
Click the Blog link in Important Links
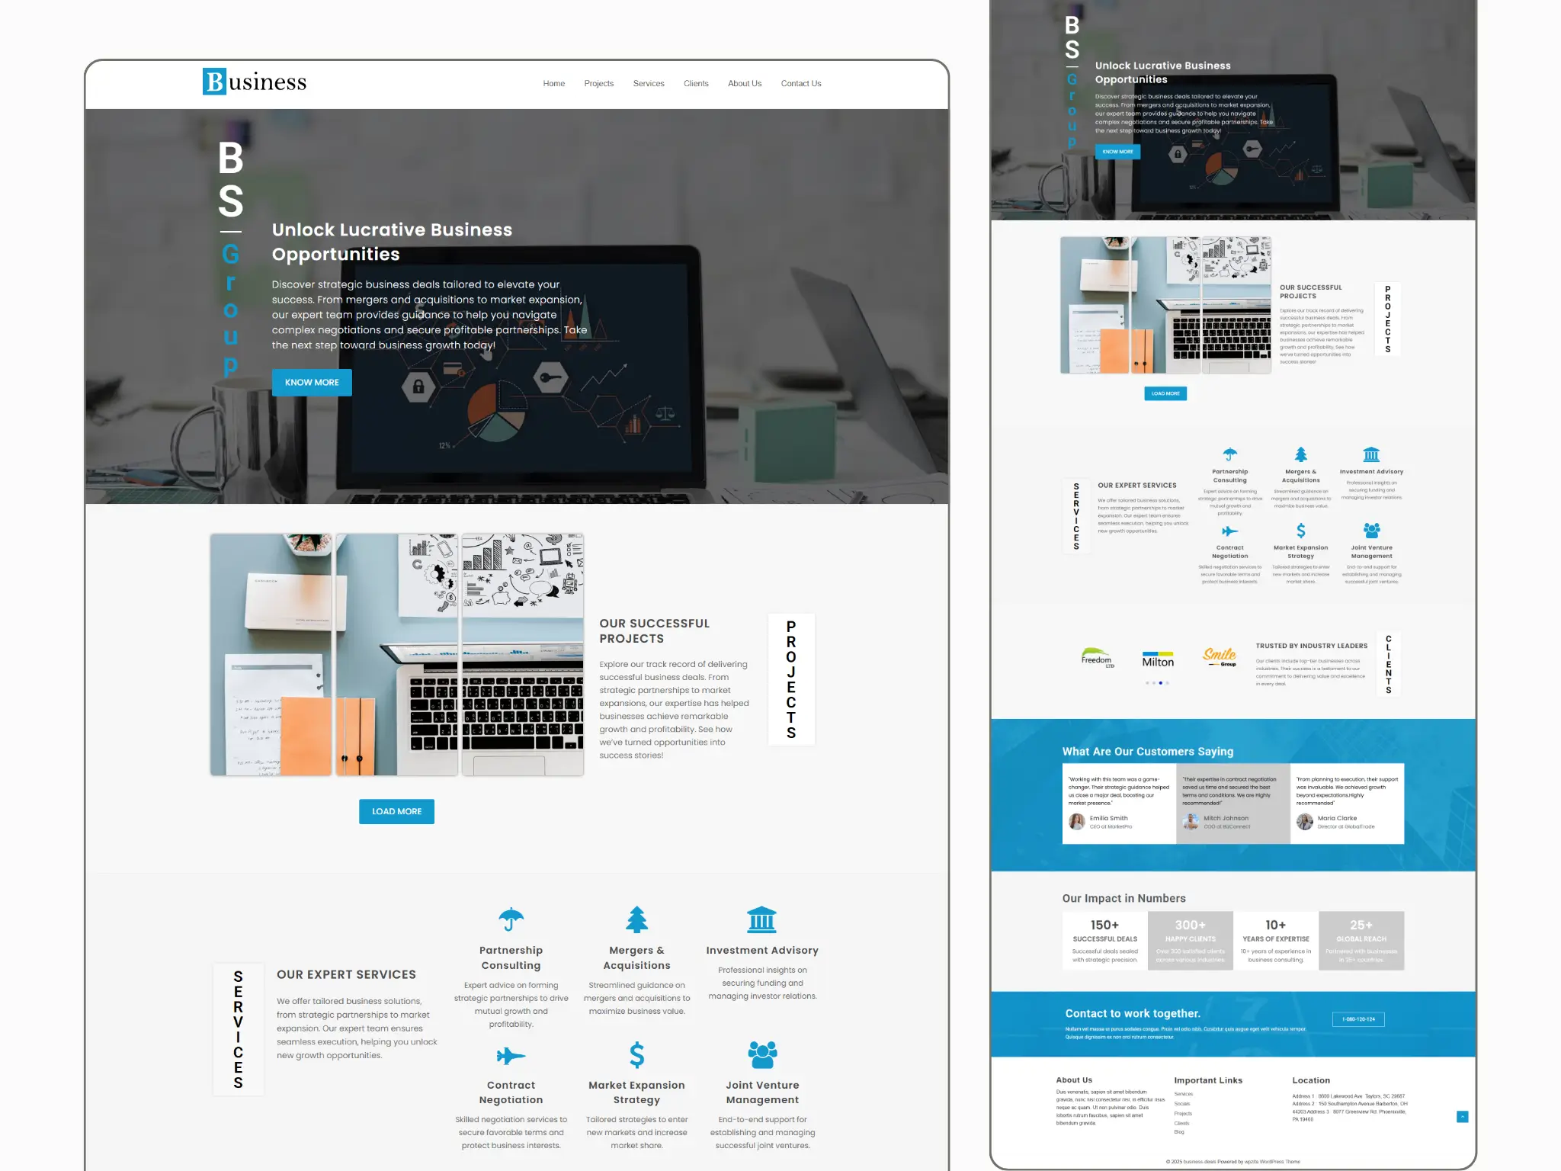tap(1179, 1132)
